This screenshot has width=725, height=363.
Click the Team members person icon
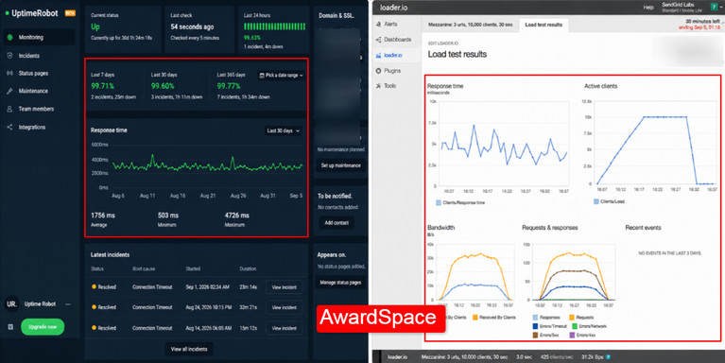click(9, 109)
